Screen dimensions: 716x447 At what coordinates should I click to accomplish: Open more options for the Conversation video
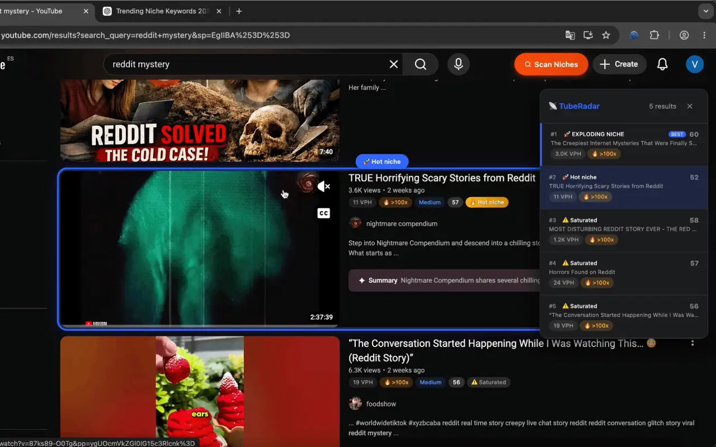[x=693, y=343]
